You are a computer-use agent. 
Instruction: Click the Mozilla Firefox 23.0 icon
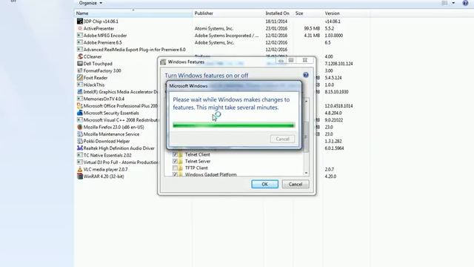[x=80, y=127]
